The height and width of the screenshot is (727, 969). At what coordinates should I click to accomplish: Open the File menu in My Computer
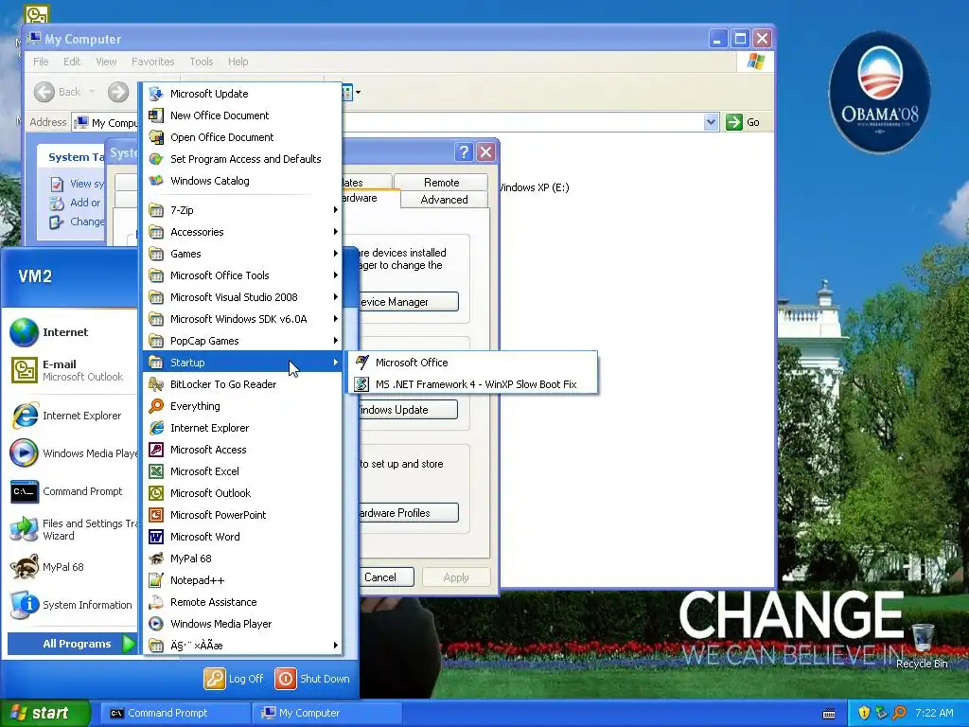click(x=41, y=62)
